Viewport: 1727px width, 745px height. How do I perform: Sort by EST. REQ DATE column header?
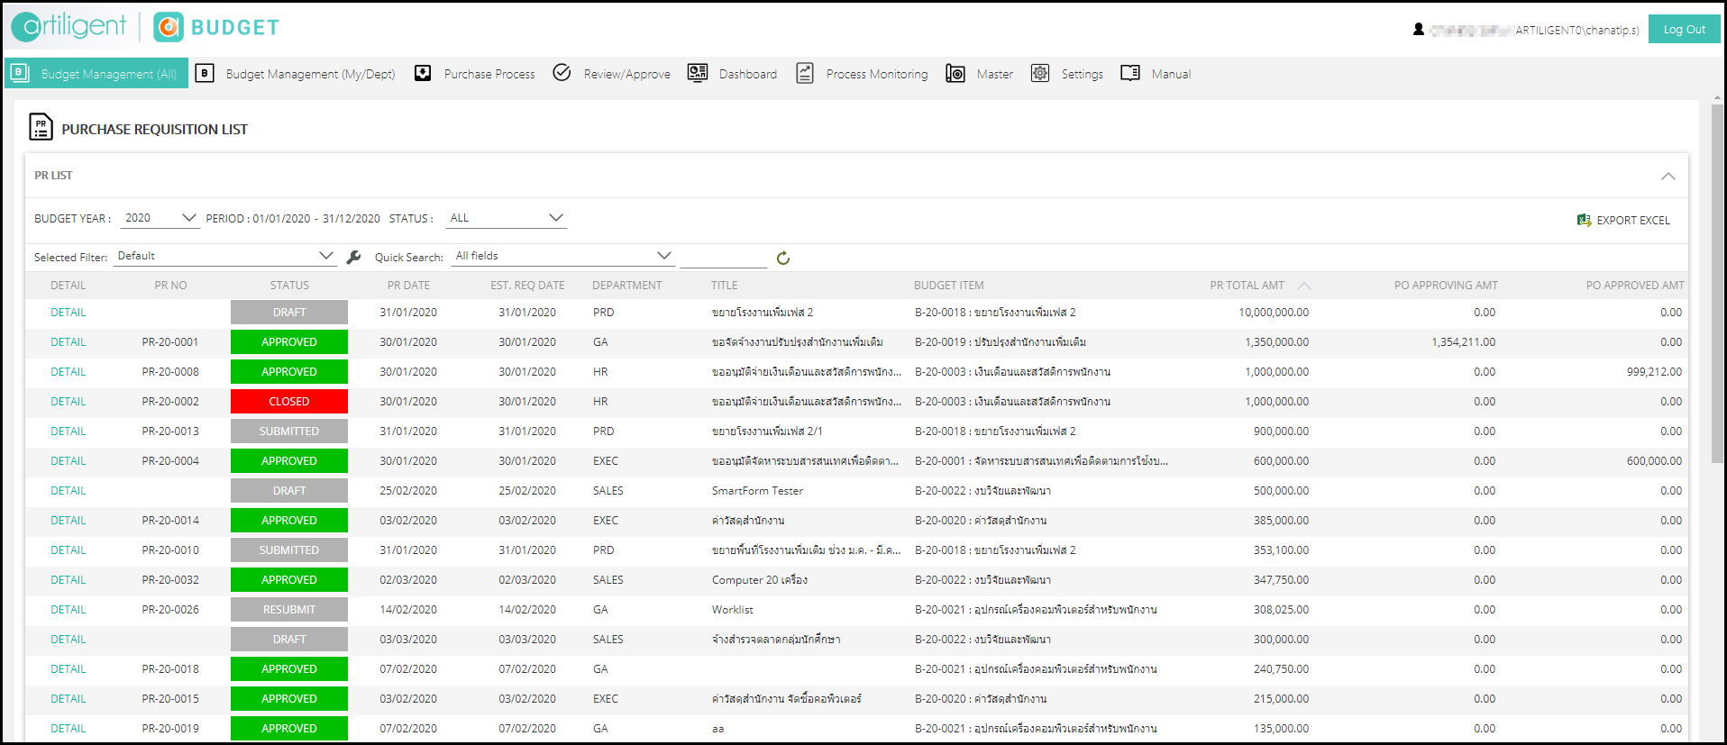pyautogui.click(x=527, y=286)
